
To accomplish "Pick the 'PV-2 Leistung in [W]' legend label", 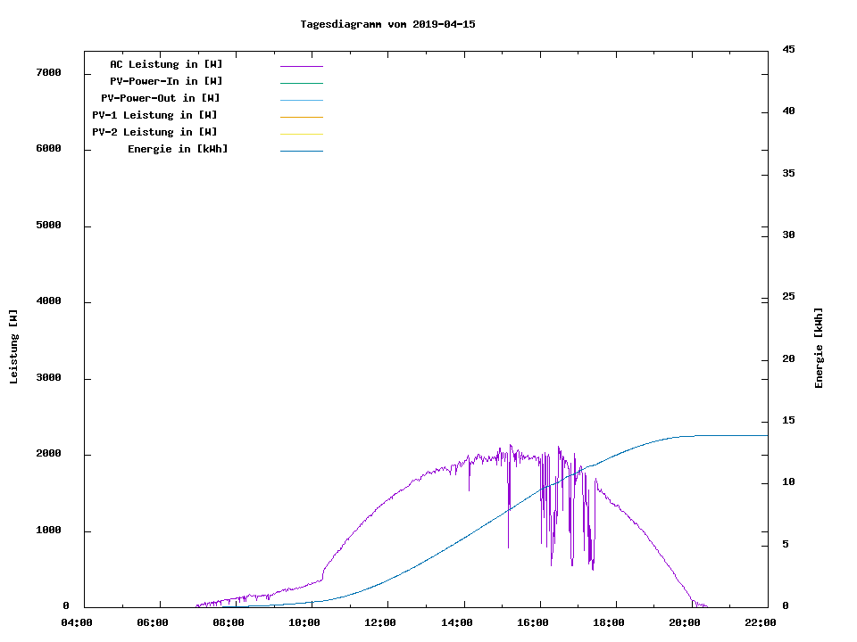I will 154,132.
